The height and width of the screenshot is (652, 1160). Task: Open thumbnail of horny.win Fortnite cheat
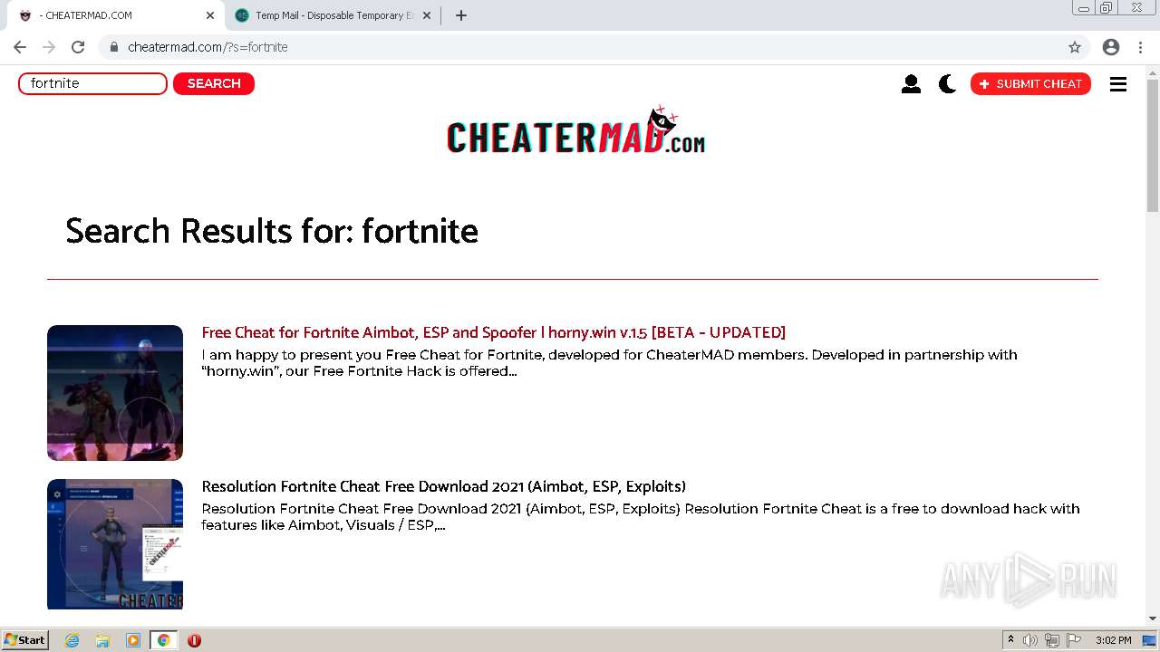coord(115,393)
